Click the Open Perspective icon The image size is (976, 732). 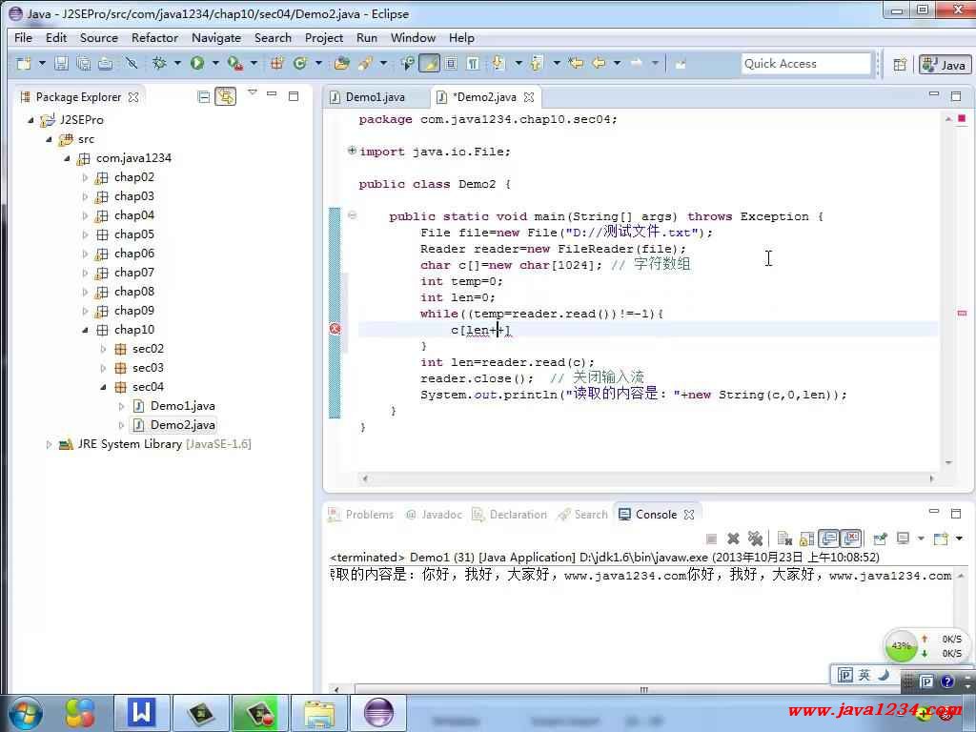pyautogui.click(x=900, y=64)
